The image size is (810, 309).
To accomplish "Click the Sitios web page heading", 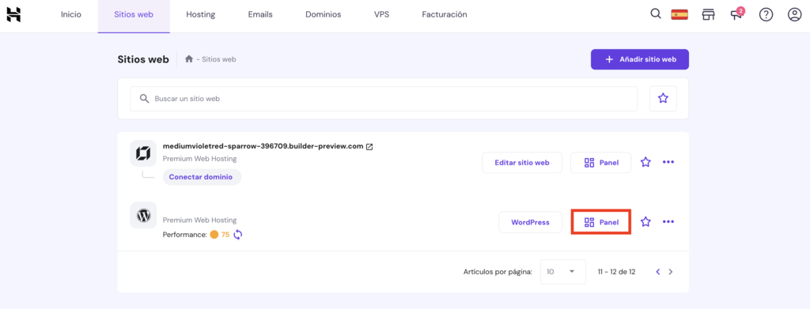I will [143, 59].
